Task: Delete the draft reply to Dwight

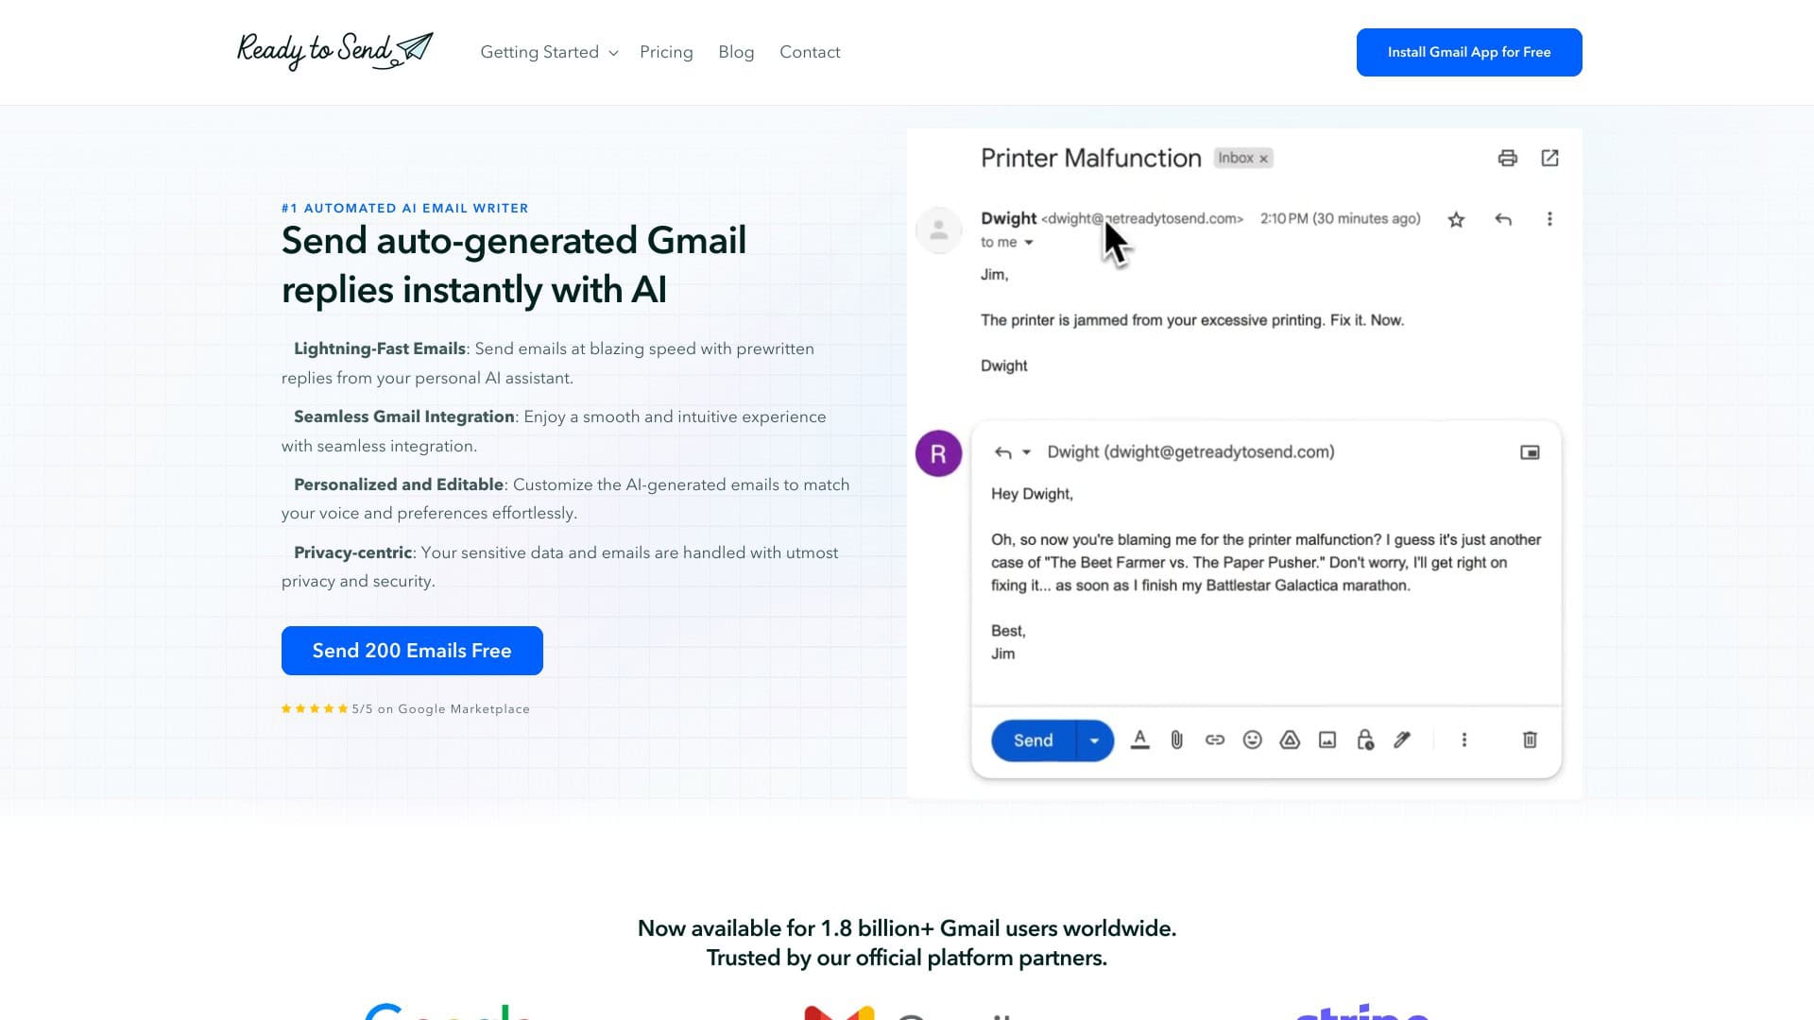Action: 1530,739
